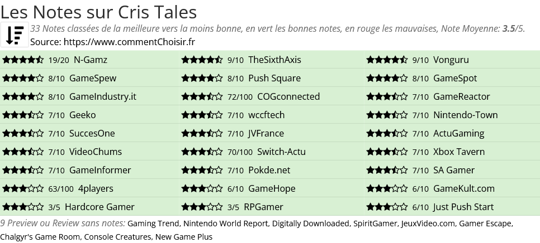This screenshot has height=243, width=540.
Task: Open the Push Square review
Action: [x=274, y=79]
